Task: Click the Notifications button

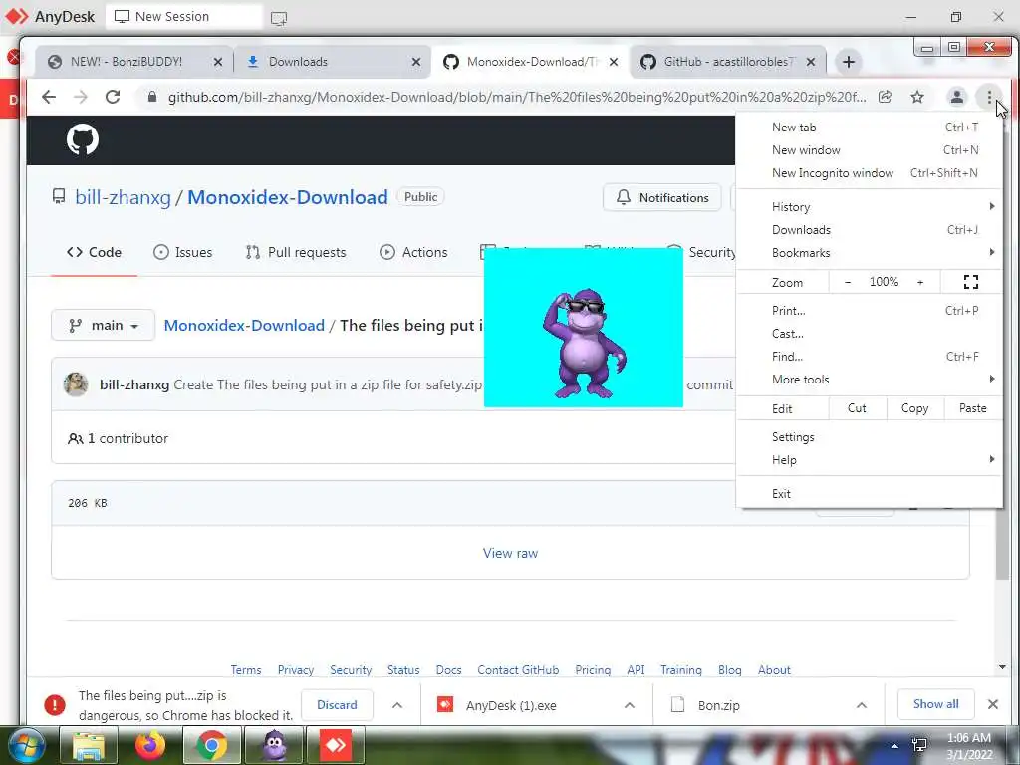Action: point(662,198)
